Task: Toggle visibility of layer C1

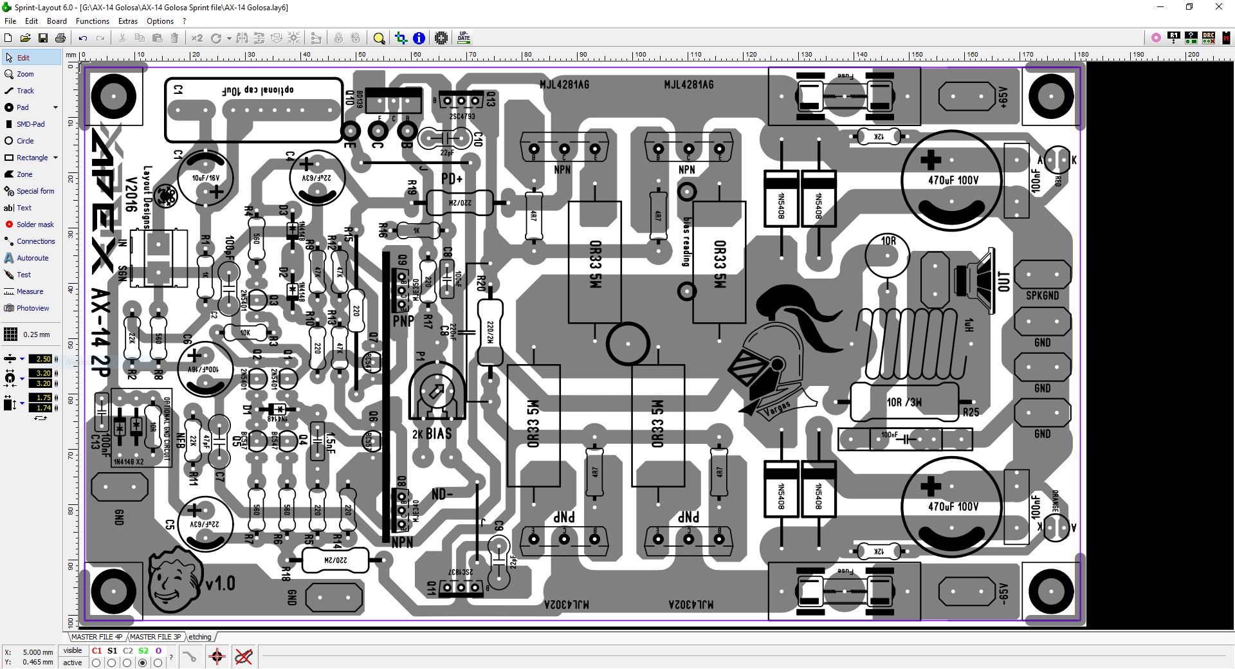Action: tap(96, 650)
